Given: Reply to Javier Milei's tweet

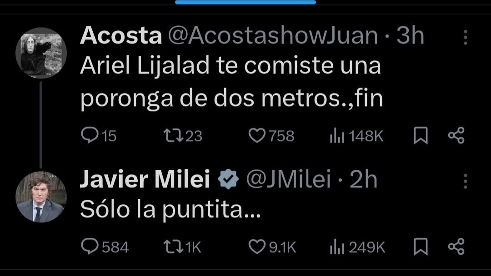Looking at the screenshot, I should (90, 246).
